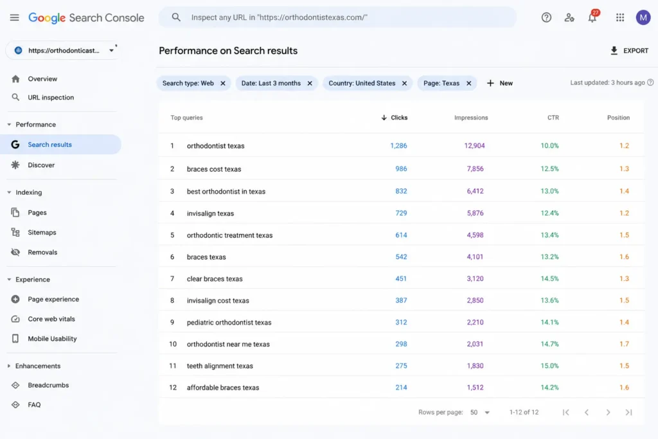Viewport: 658px width, 439px height.
Task: Open user and permissions settings icon
Action: 569,17
